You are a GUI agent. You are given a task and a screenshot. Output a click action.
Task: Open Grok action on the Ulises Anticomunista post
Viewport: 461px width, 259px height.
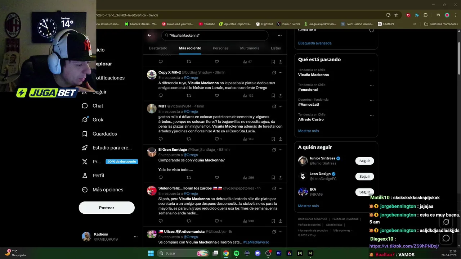tap(274, 232)
